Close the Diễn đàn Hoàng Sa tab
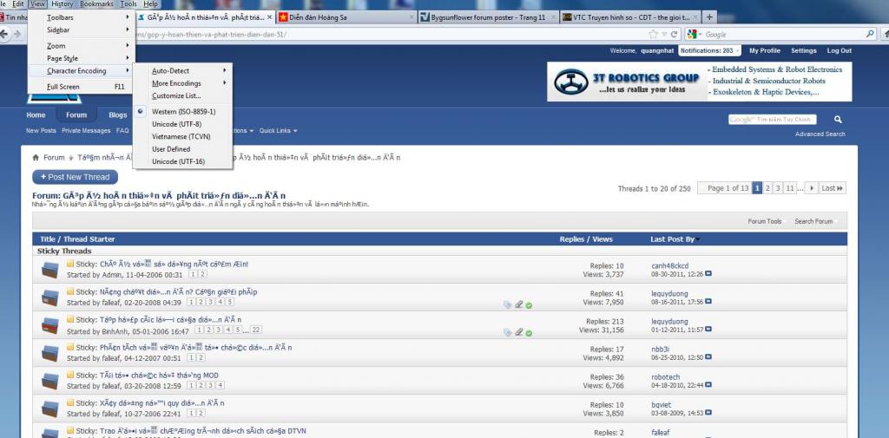 point(412,17)
